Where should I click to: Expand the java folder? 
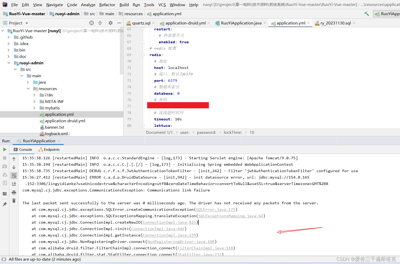(x=28, y=82)
